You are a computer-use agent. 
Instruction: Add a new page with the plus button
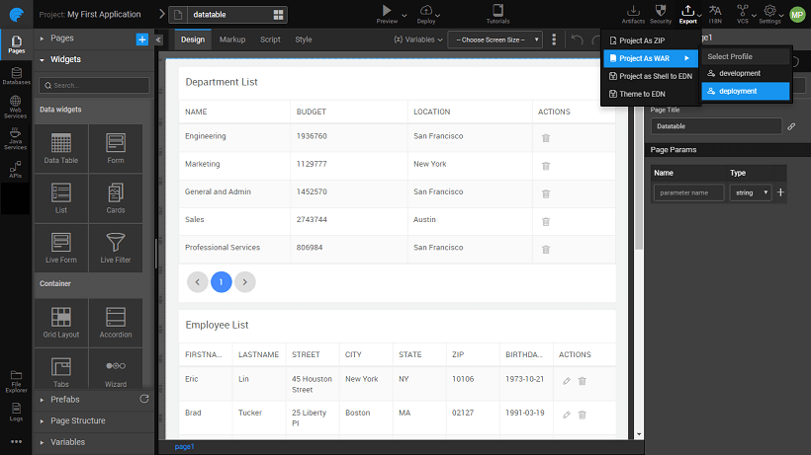(142, 38)
